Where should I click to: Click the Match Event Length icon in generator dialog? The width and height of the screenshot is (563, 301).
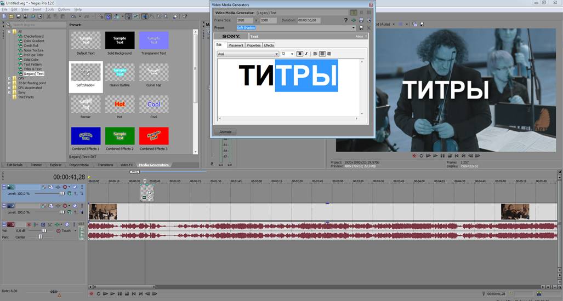coord(361,20)
